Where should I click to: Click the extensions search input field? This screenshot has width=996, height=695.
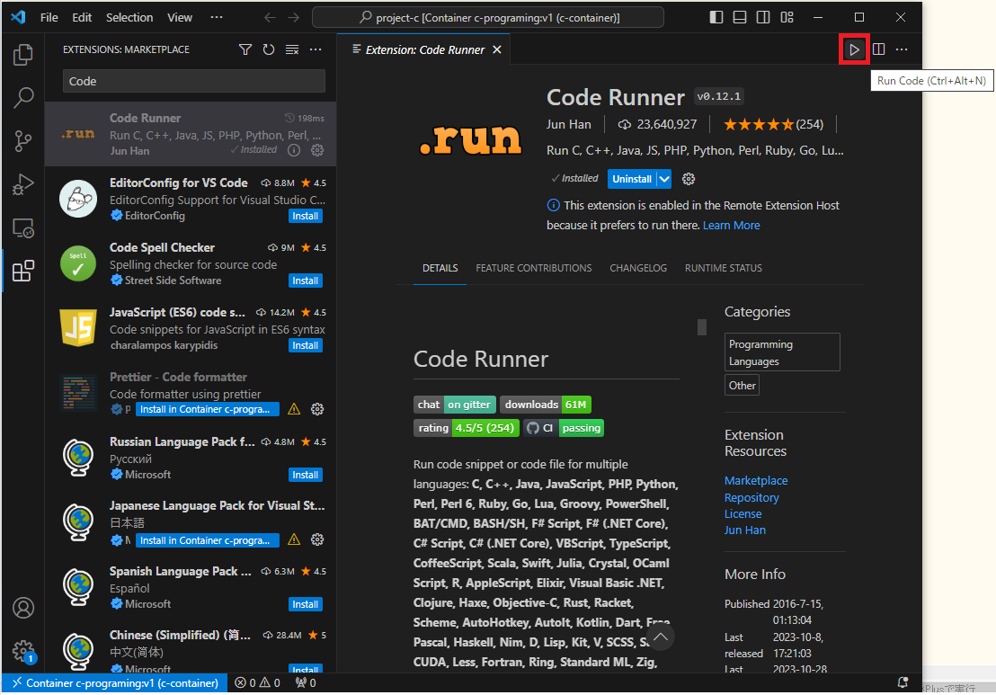tap(194, 81)
